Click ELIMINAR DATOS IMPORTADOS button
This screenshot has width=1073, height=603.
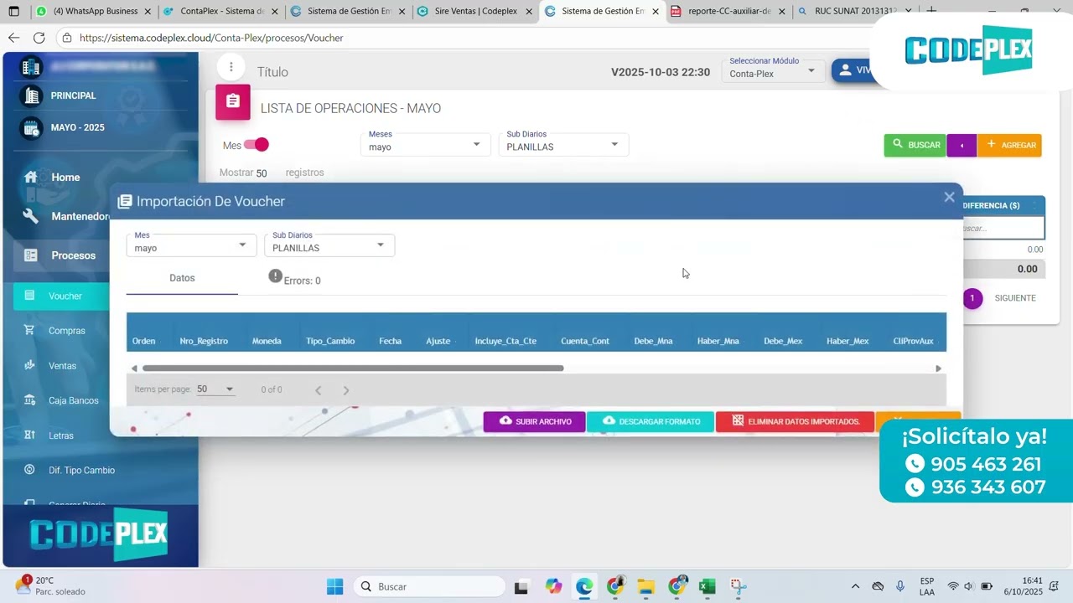tap(795, 421)
